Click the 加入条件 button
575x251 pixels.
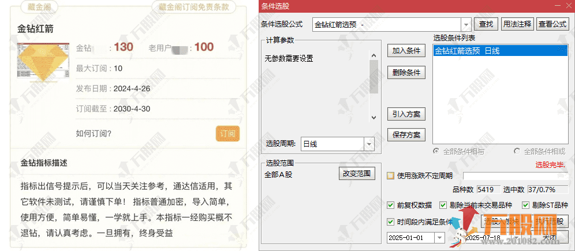[x=406, y=51]
